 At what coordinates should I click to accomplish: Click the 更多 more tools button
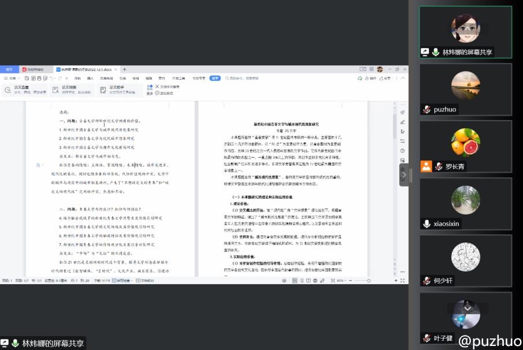point(150,92)
